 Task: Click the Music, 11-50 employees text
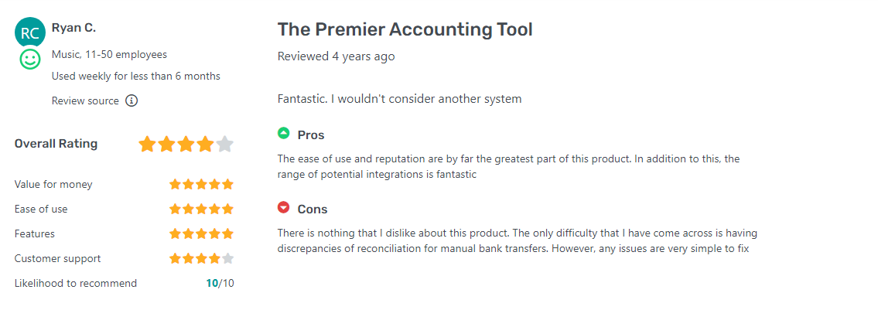click(x=109, y=55)
